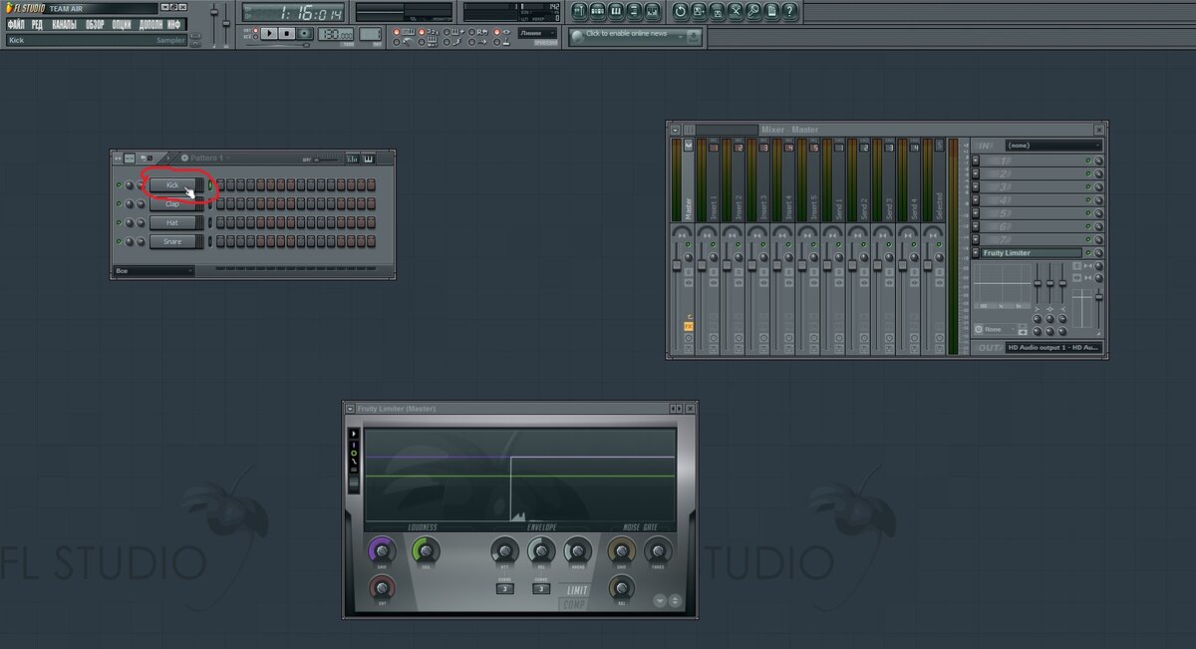
Task: Toggle the Master track mute LED in mixer
Action: pos(688,244)
